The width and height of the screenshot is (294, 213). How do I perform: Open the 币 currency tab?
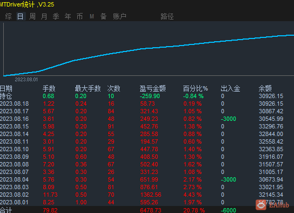pos(79,17)
